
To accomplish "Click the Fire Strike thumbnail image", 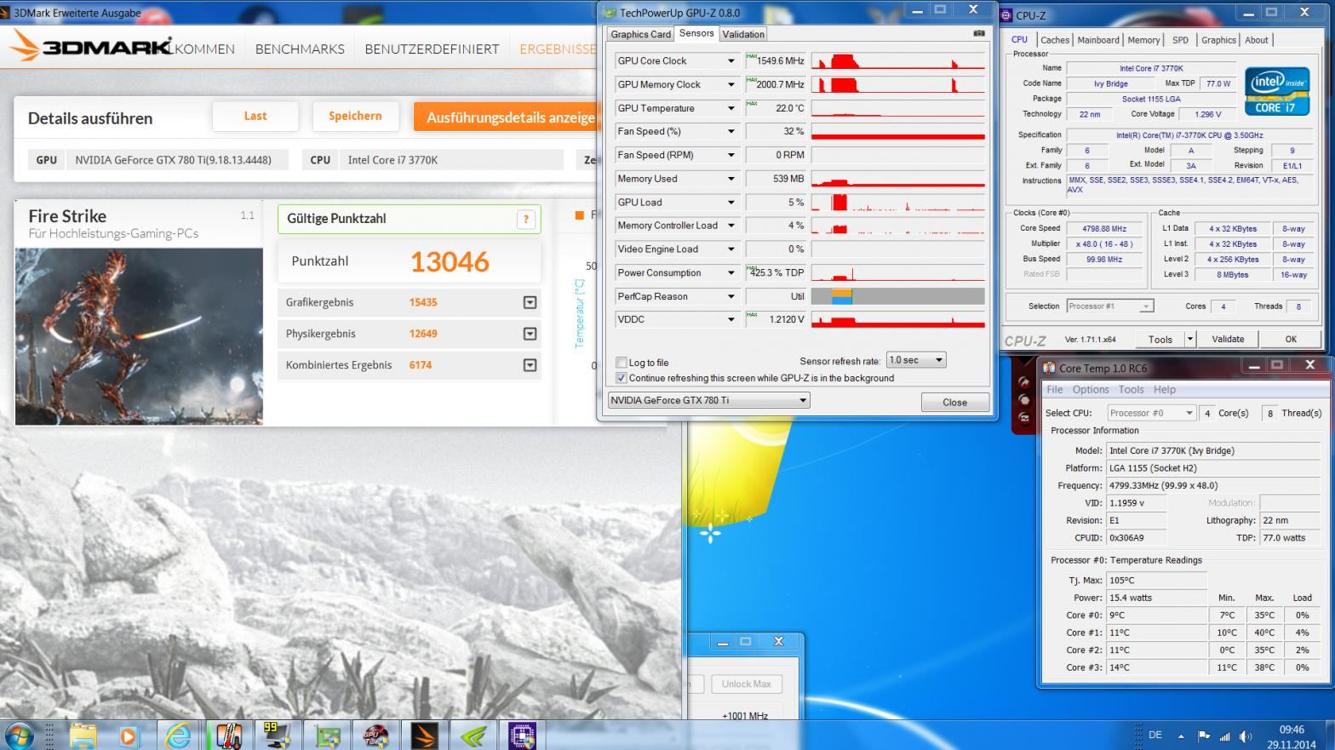I will tap(139, 336).
